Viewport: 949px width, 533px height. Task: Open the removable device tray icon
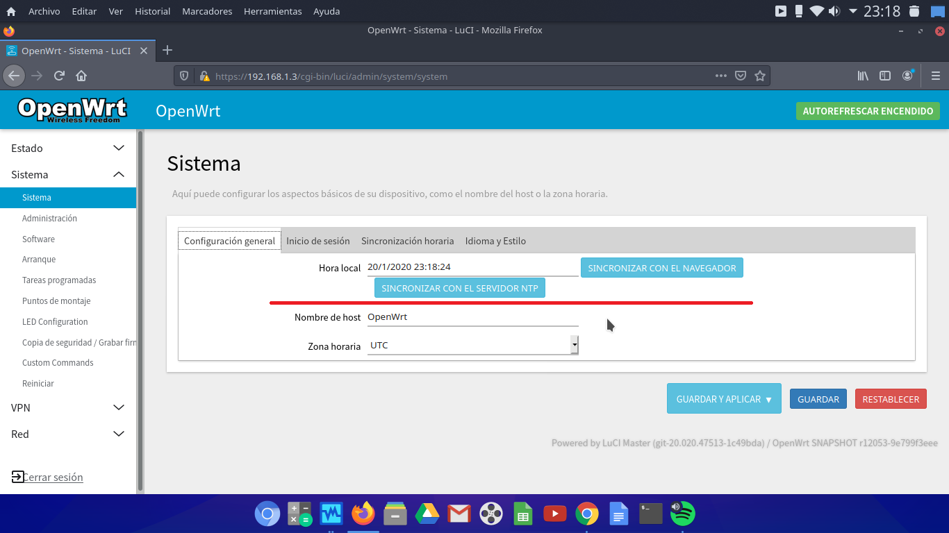[799, 11]
